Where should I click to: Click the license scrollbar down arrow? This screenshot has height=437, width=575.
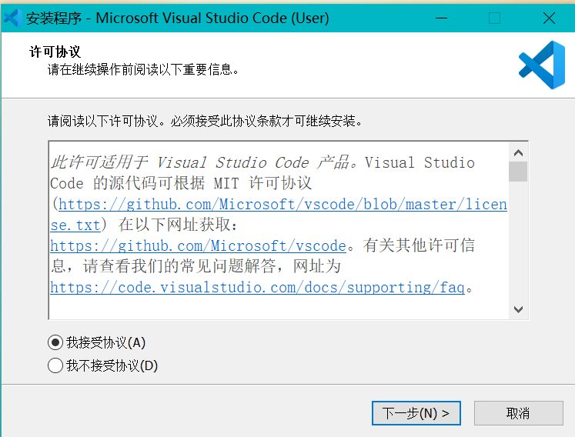[518, 309]
